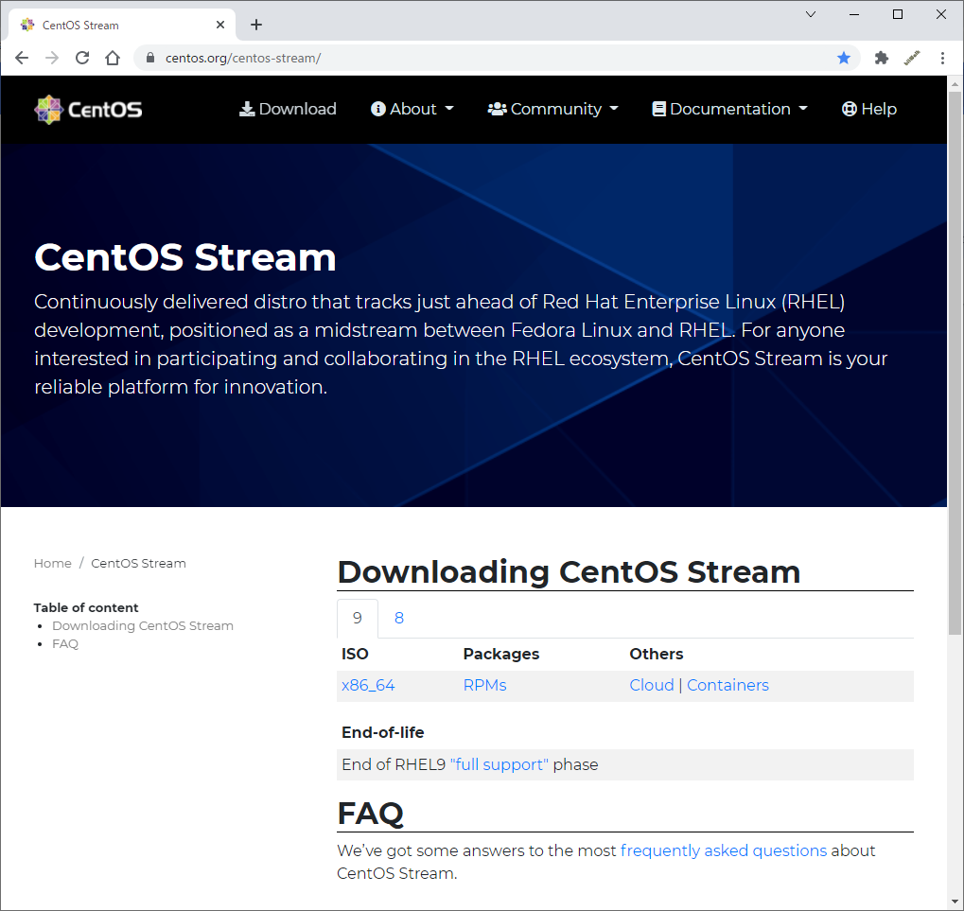The width and height of the screenshot is (964, 911).
Task: Open the browser extensions puzzle icon
Action: click(881, 58)
